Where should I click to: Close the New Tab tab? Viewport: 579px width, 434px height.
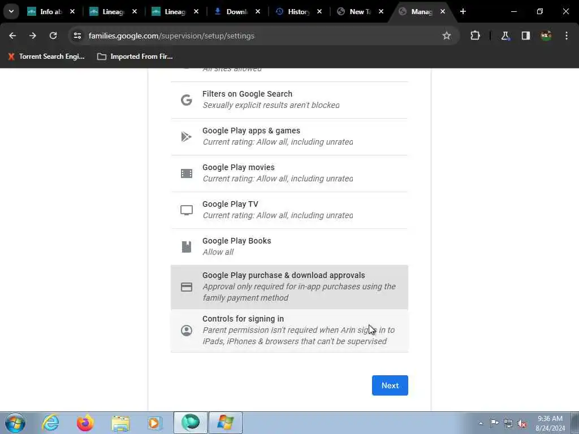point(381,11)
